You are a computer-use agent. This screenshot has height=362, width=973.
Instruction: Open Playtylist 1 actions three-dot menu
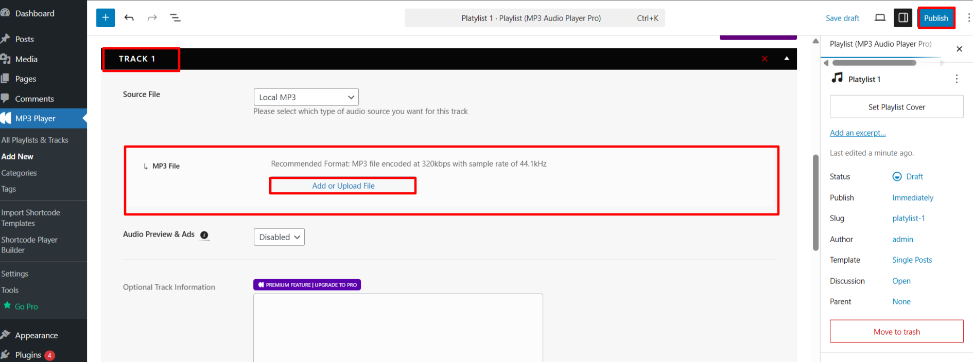(x=957, y=79)
